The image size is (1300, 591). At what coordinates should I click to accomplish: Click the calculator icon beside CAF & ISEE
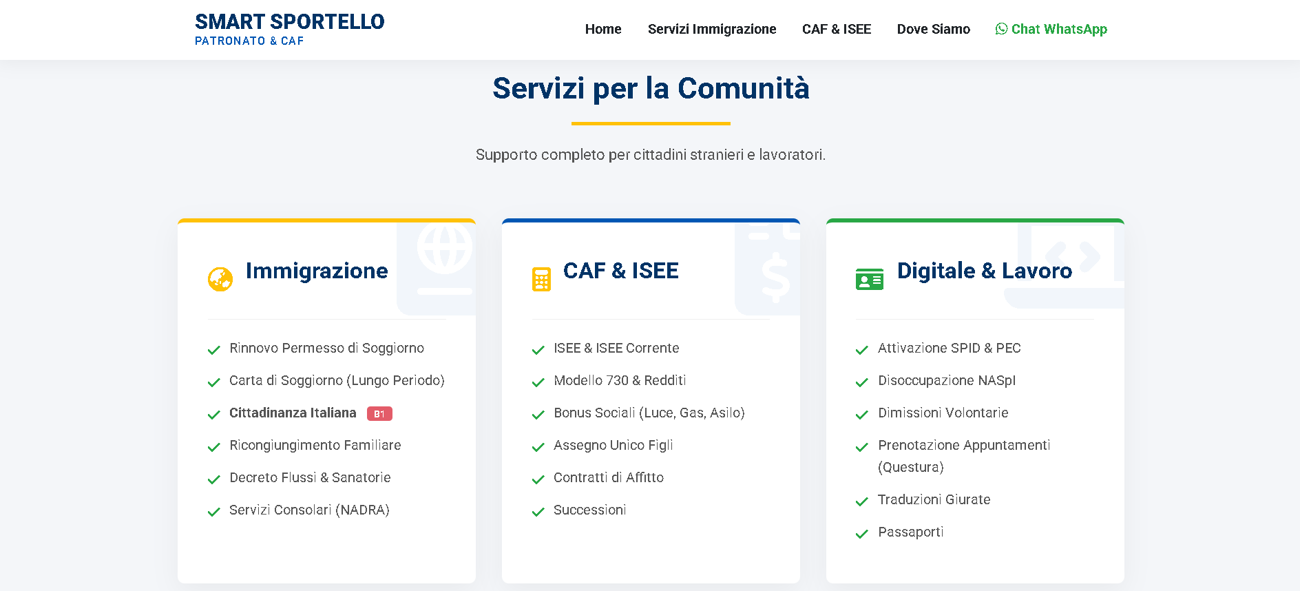click(541, 278)
